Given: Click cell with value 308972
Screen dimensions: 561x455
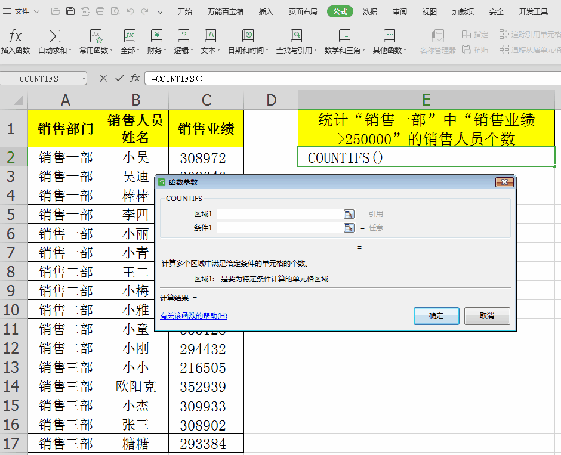Looking at the screenshot, I should (206, 157).
